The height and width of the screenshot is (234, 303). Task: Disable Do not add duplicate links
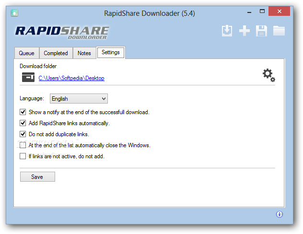(23, 134)
